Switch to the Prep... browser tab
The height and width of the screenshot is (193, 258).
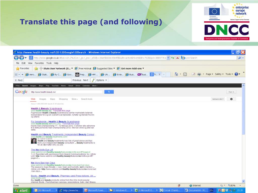click(81, 74)
